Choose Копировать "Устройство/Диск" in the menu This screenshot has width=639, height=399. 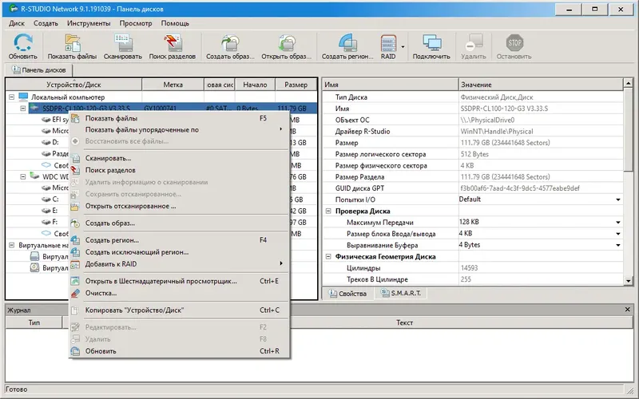click(x=179, y=310)
